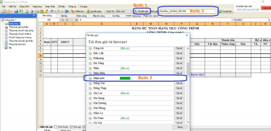Toggle the Kích thước checkbox
Image resolution: width=271 pixels, height=131 pixels.
click(x=56, y=127)
